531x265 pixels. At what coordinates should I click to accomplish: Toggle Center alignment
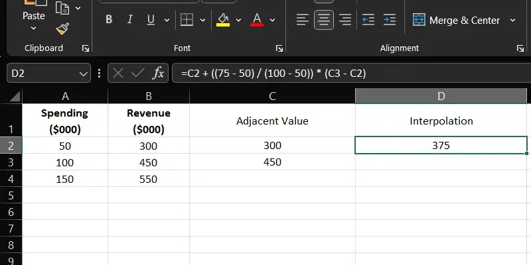tap(324, 20)
